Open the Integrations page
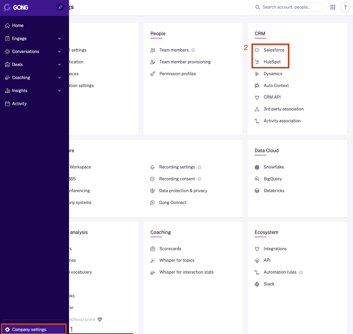Image resolution: width=353 pixels, height=334 pixels. click(275, 249)
